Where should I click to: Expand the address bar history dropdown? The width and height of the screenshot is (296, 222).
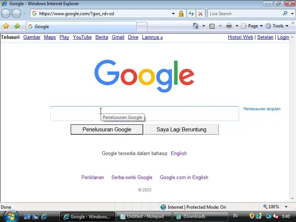coord(173,14)
